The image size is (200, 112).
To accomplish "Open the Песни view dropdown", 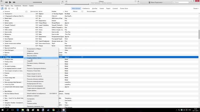I will click(196, 8).
